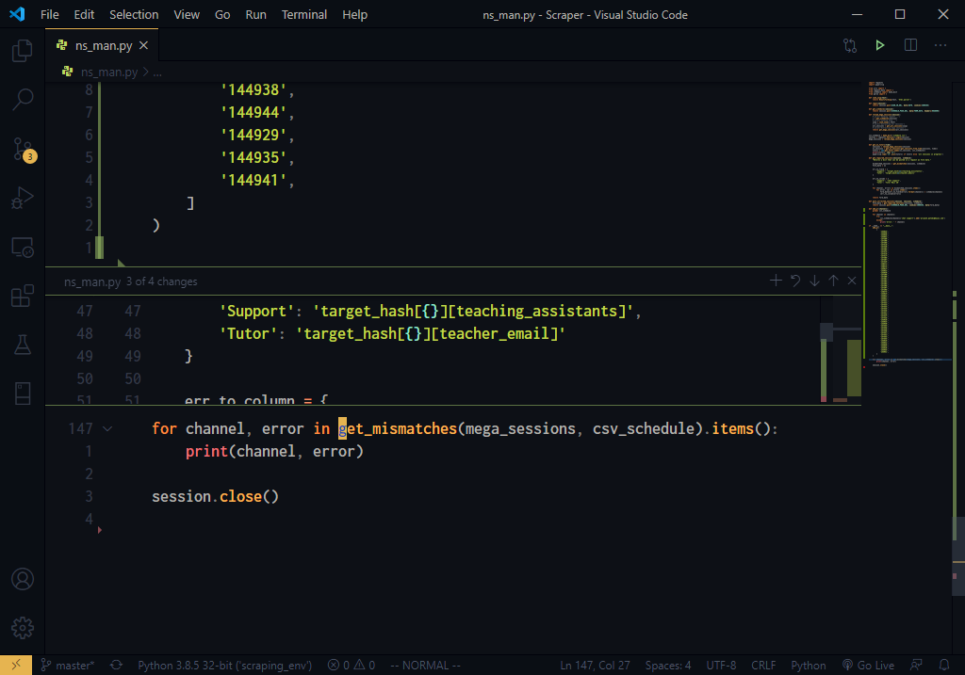Show previous change with up arrow
This screenshot has width=965, height=675.
click(833, 281)
